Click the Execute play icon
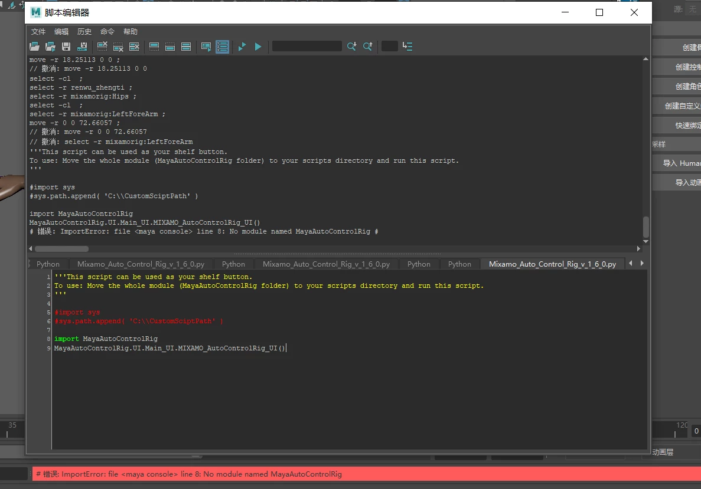This screenshot has width=701, height=489. (258, 46)
